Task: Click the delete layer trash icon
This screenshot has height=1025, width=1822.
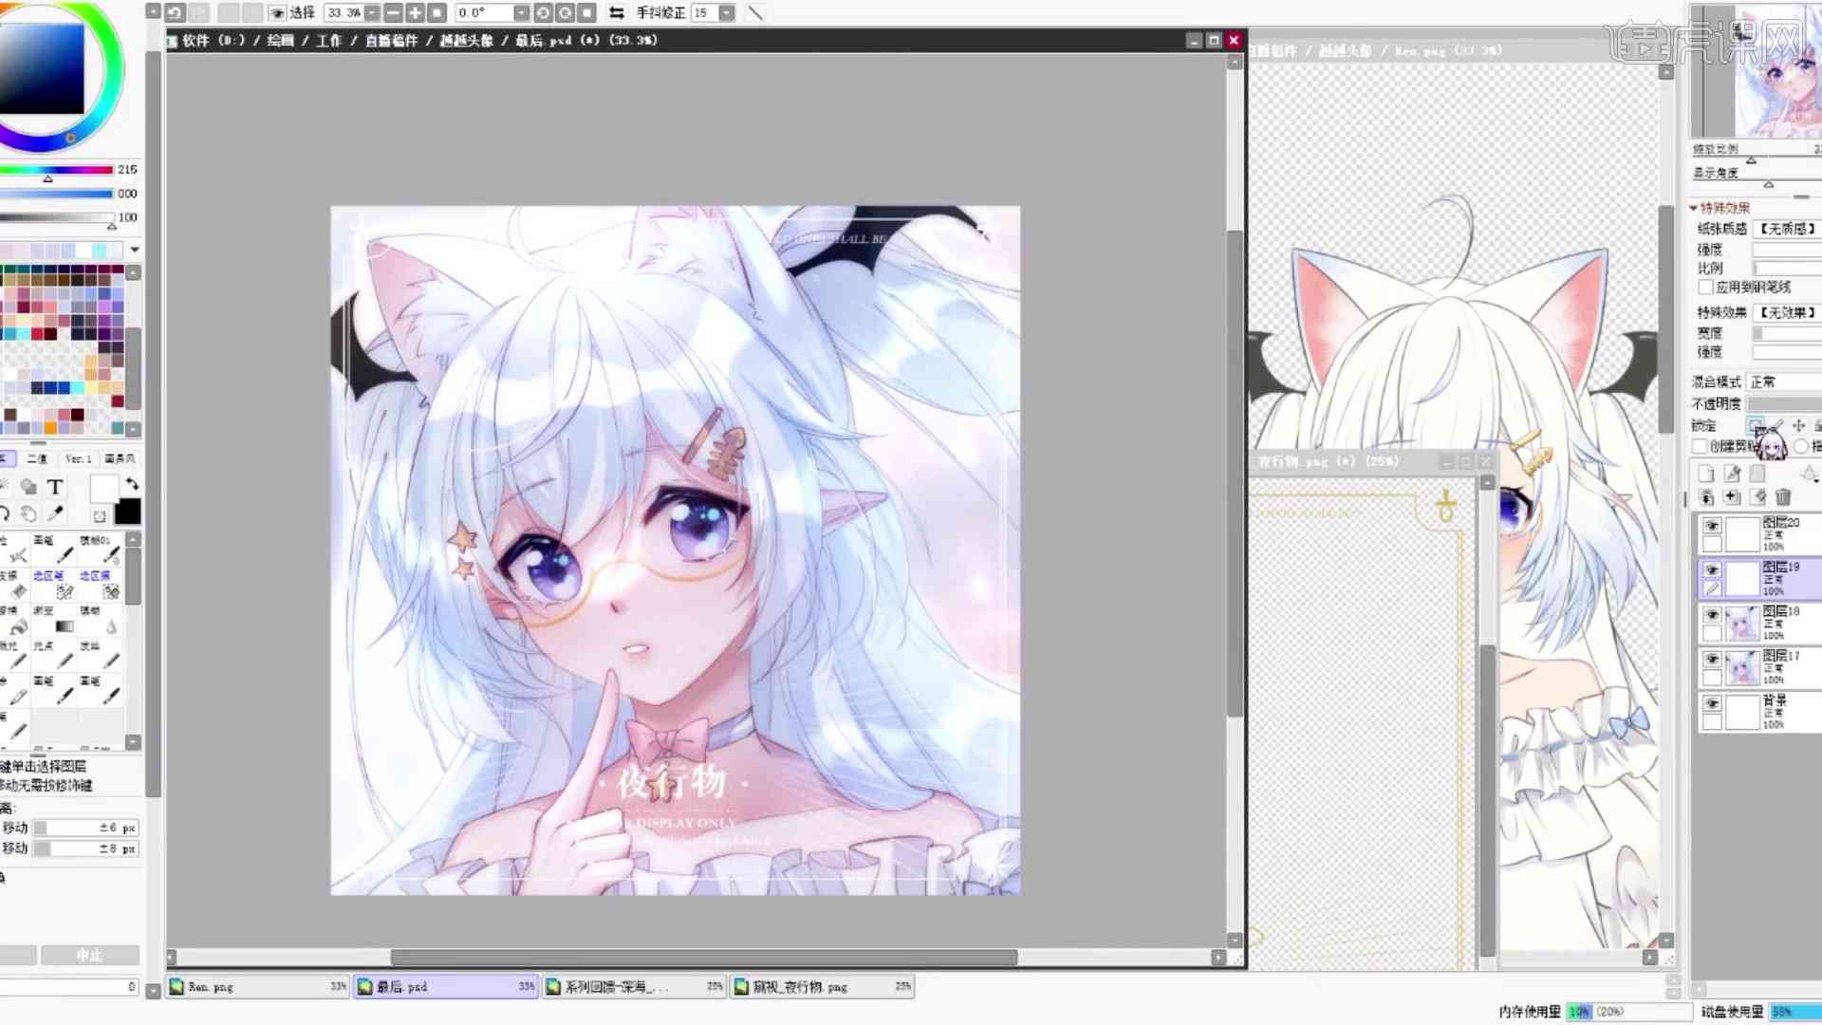Action: pos(1783,496)
